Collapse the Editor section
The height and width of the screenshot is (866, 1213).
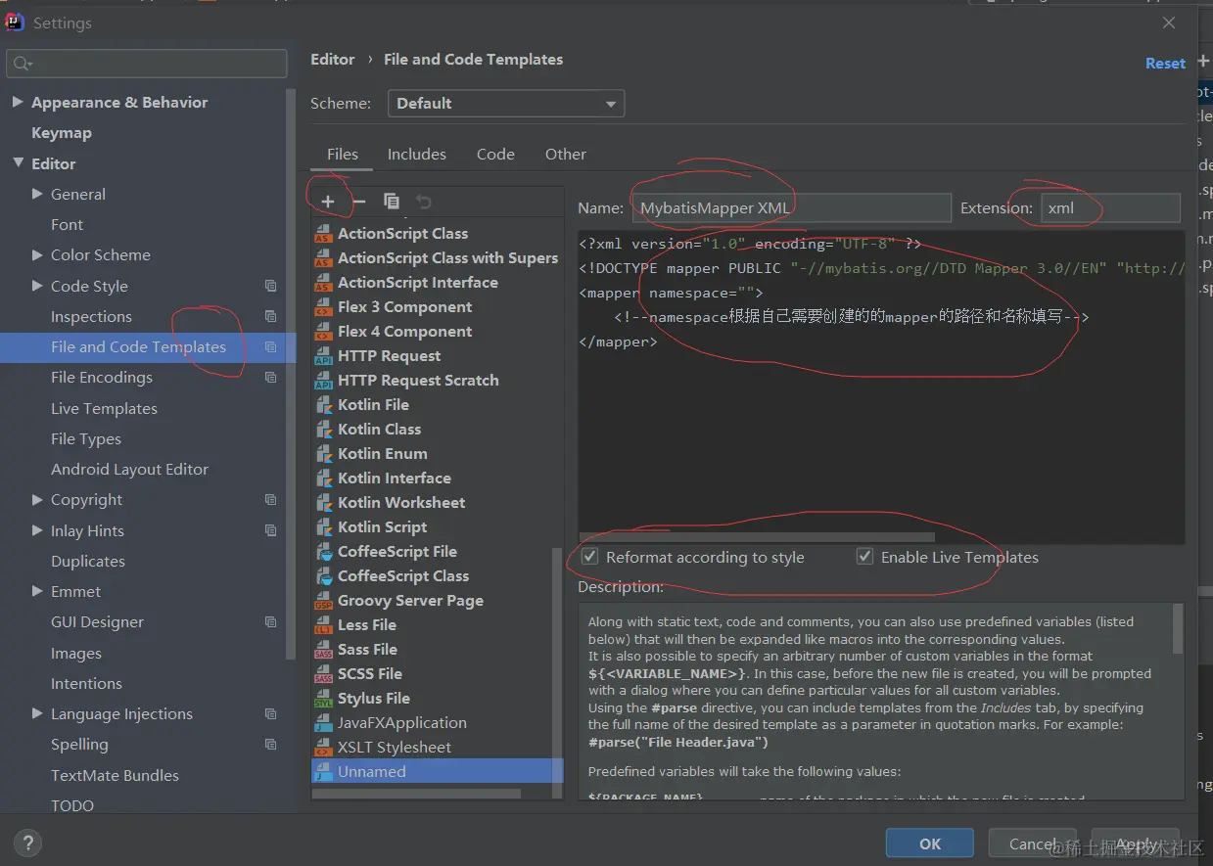coord(18,163)
